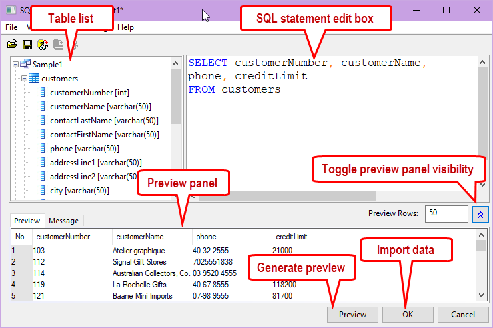Click the Sample1 database icon

tap(25, 65)
